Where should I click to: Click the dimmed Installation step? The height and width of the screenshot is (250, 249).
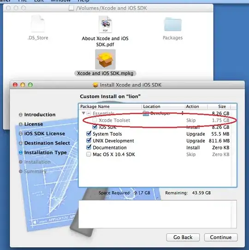point(37,162)
